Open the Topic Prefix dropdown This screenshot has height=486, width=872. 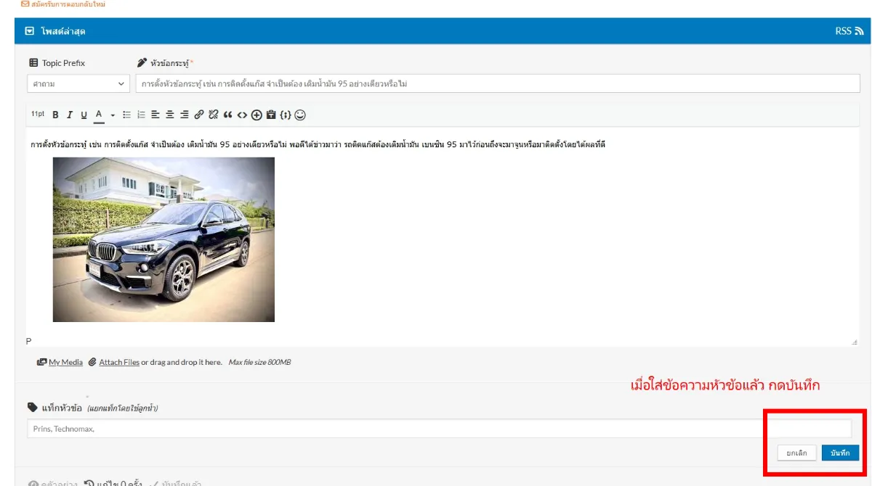(78, 84)
